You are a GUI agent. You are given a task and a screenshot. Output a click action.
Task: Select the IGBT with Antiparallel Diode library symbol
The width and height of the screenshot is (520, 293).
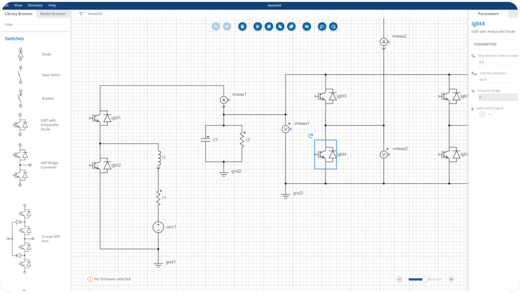(x=20, y=125)
